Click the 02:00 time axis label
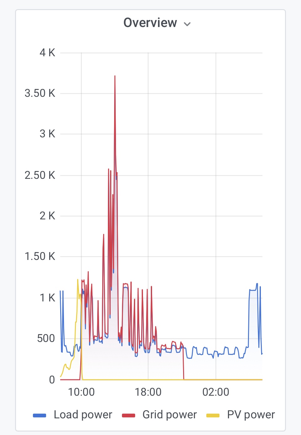This screenshot has height=435, width=301. (216, 392)
